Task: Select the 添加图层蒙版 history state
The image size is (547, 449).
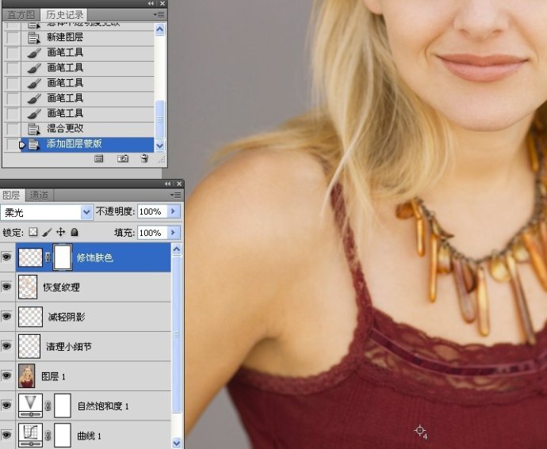Action: (87, 144)
